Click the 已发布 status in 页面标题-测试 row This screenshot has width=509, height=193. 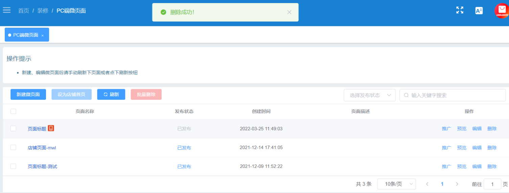(x=184, y=167)
